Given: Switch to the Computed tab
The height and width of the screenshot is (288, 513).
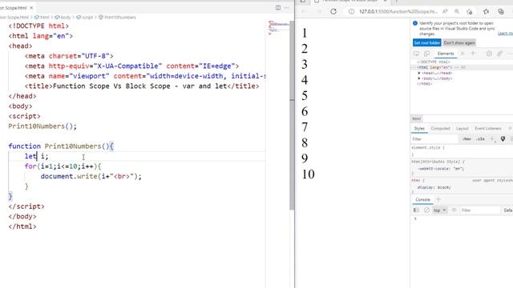Looking at the screenshot, I should [440, 129].
